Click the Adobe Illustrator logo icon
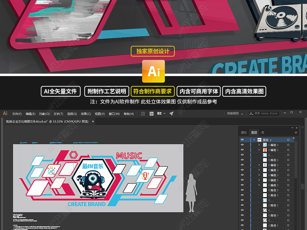The width and height of the screenshot is (307, 230). tap(5, 114)
